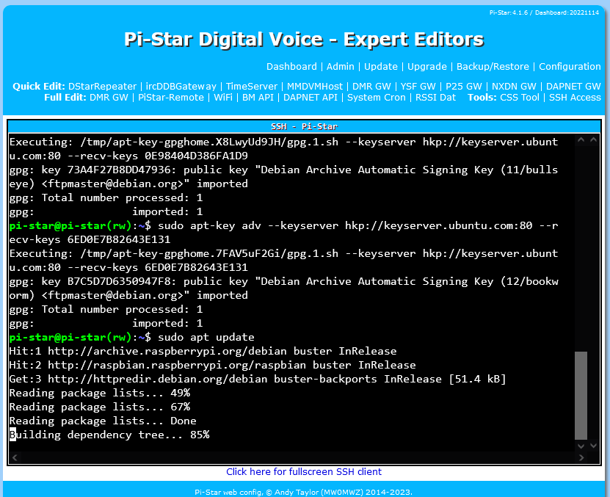Full edit WiFi settings
The width and height of the screenshot is (610, 497).
tap(223, 98)
